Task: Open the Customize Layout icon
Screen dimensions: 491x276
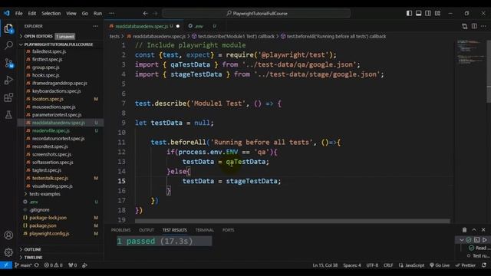Action: (437, 13)
